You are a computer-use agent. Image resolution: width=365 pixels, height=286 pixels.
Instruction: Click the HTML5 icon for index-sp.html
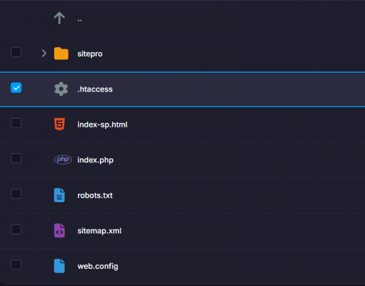(x=59, y=124)
